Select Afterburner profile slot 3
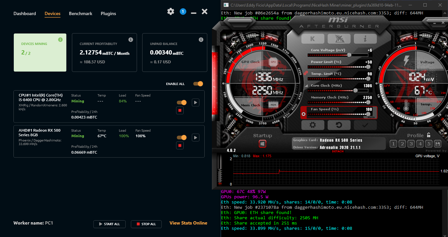Viewport: 448px width, 237px height. [x=411, y=144]
